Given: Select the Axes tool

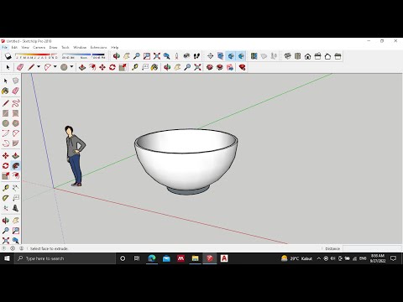Looking at the screenshot, I should pyautogui.click(x=5, y=208).
